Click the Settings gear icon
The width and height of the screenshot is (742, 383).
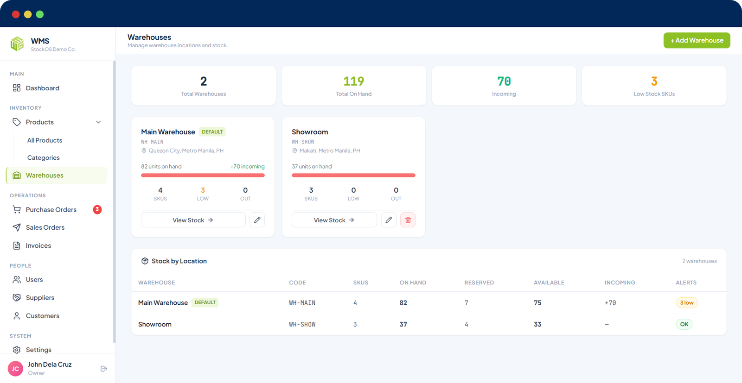17,350
